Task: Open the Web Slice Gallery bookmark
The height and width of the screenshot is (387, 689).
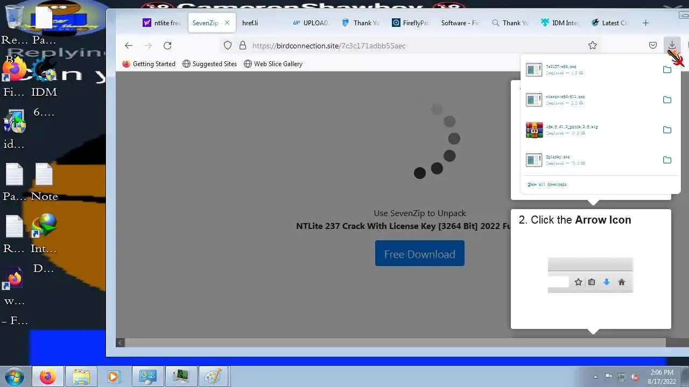Action: click(x=273, y=64)
